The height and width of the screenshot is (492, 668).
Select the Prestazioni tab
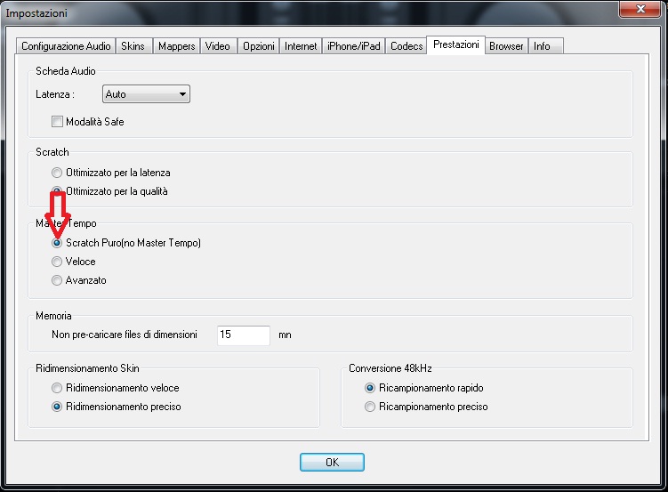pos(455,44)
